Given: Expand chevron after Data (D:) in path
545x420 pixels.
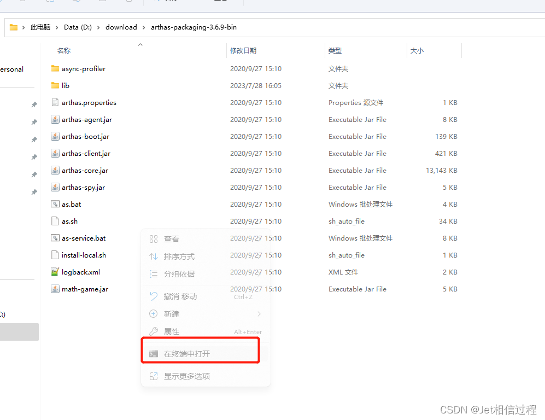Looking at the screenshot, I should tap(98, 27).
